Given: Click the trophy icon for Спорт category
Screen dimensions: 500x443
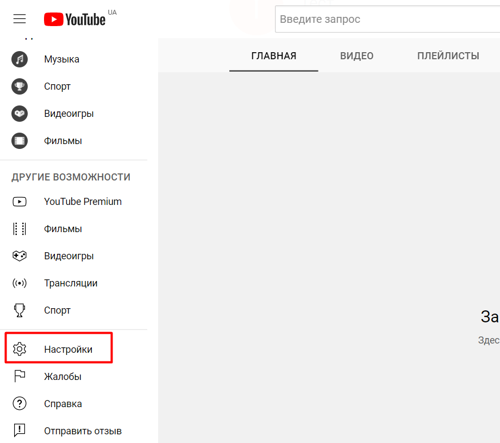Looking at the screenshot, I should pos(20,86).
